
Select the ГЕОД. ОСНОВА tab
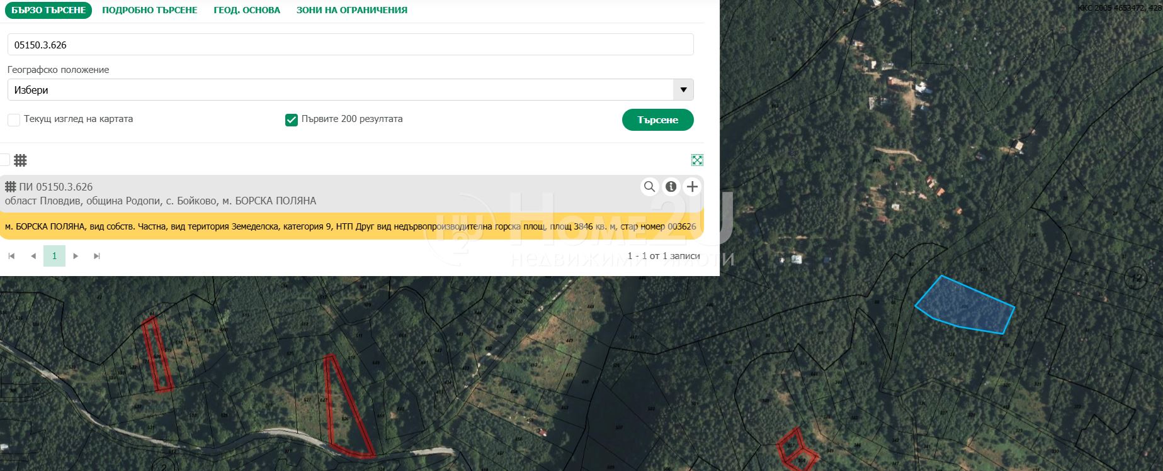pyautogui.click(x=247, y=10)
